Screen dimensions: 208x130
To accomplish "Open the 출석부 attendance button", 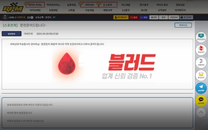I will click(154, 17).
